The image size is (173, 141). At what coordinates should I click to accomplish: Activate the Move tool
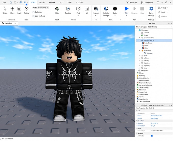click(12, 10)
